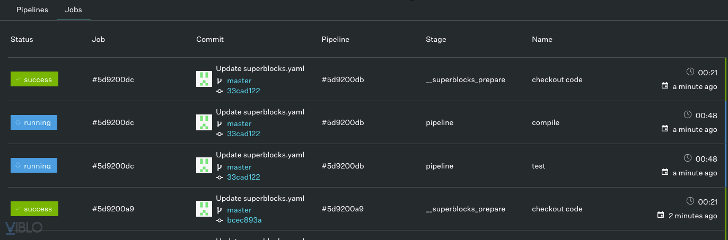Click the Status column header
The width and height of the screenshot is (728, 240).
pos(22,39)
